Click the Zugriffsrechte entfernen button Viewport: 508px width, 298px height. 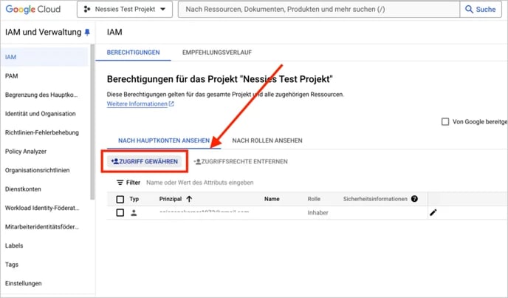[241, 161]
